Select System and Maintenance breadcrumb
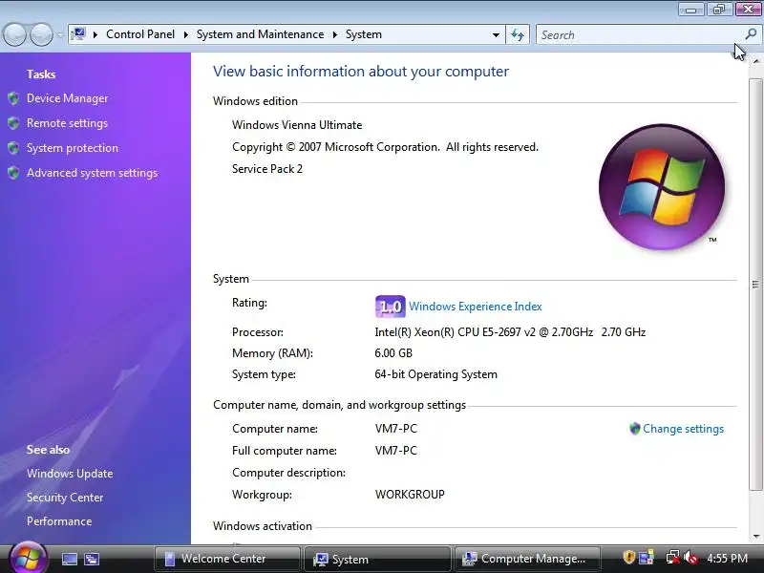This screenshot has height=573, width=764. click(260, 34)
